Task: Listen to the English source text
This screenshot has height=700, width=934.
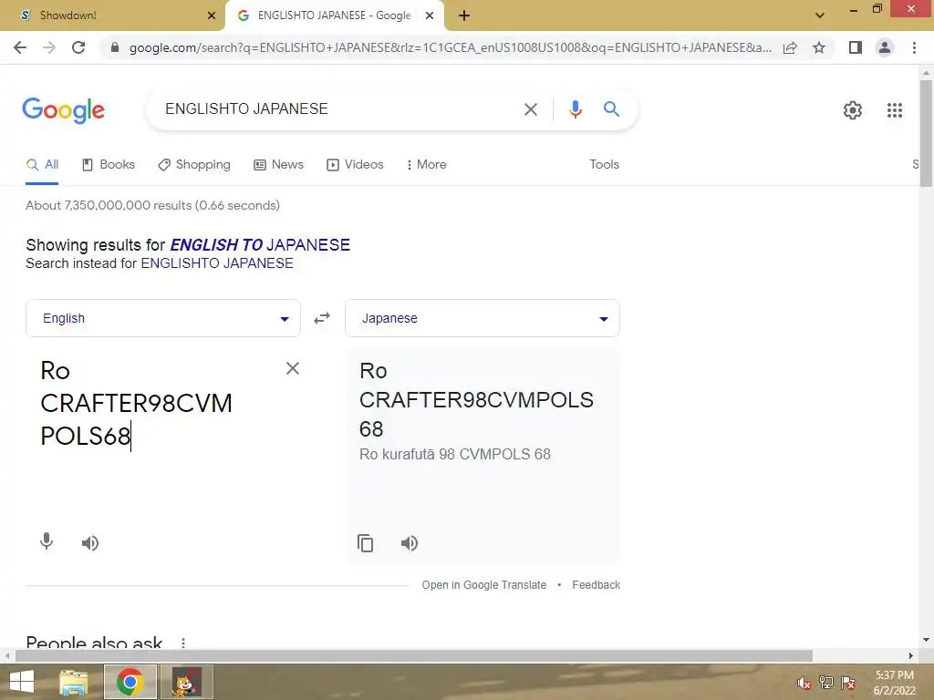Action: pos(90,543)
